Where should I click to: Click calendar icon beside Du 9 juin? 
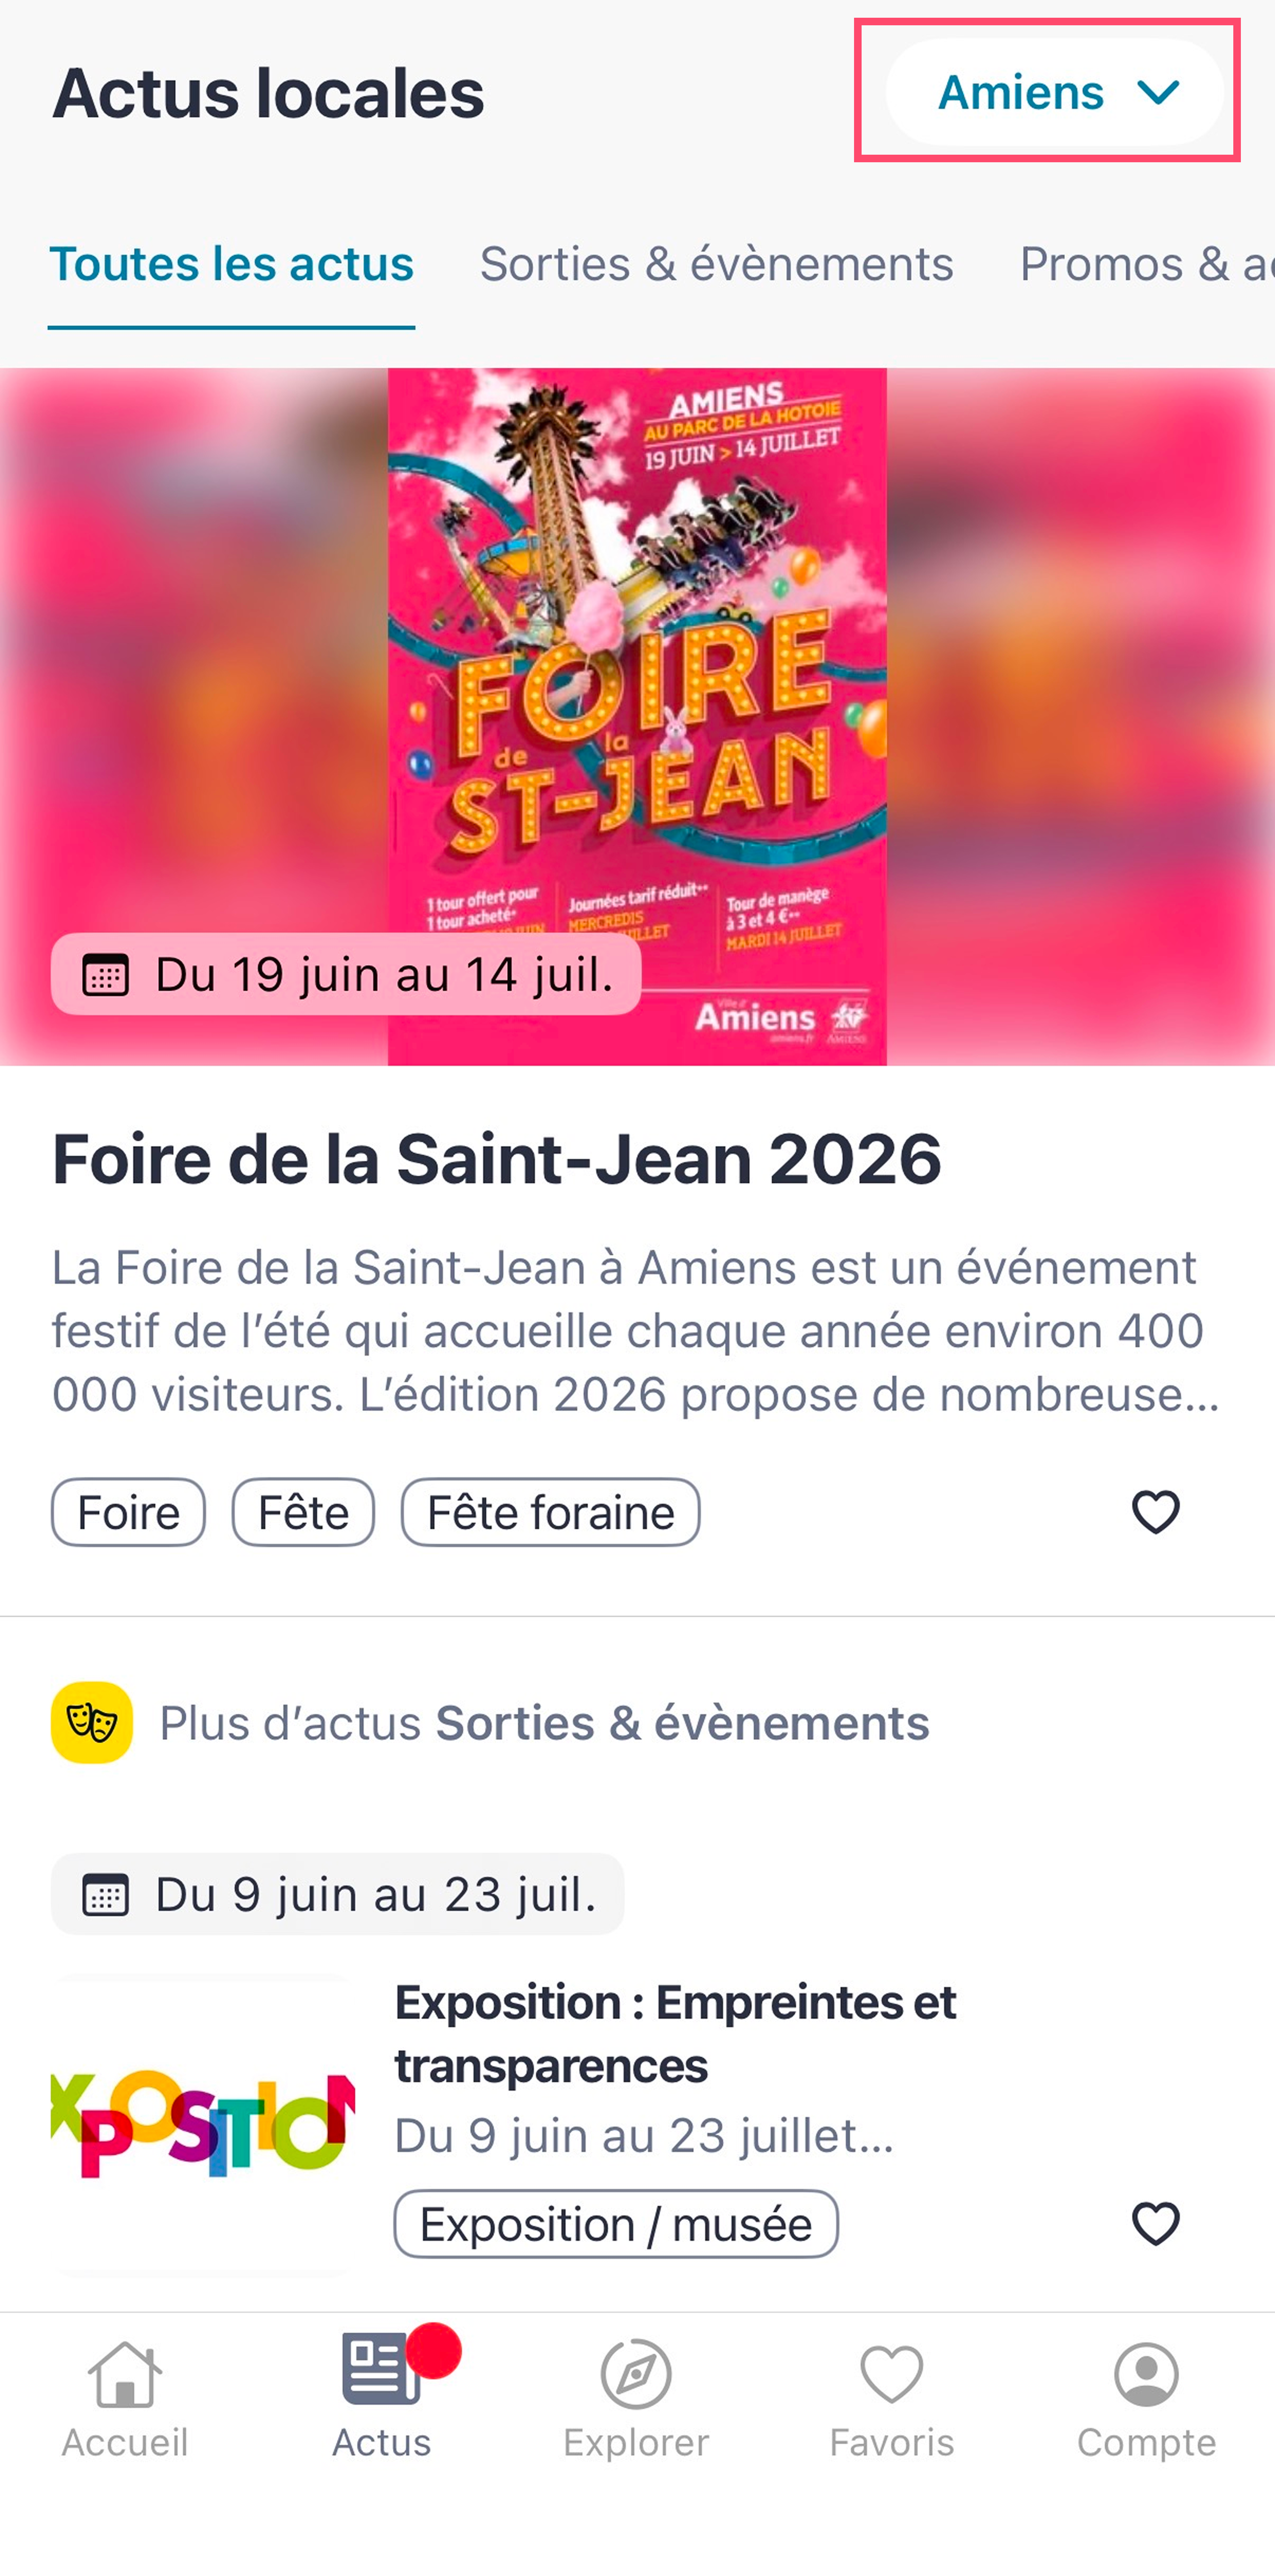click(105, 1894)
